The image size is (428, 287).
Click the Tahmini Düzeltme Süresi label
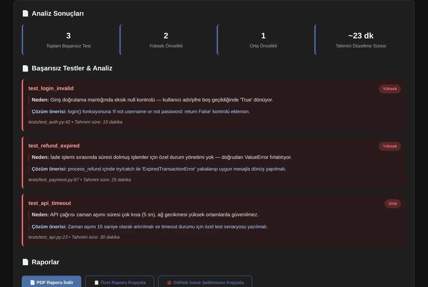tap(361, 46)
